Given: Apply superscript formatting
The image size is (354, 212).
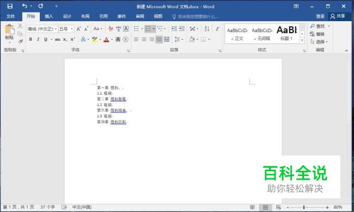Looking at the screenshot, I should pos(72,40).
